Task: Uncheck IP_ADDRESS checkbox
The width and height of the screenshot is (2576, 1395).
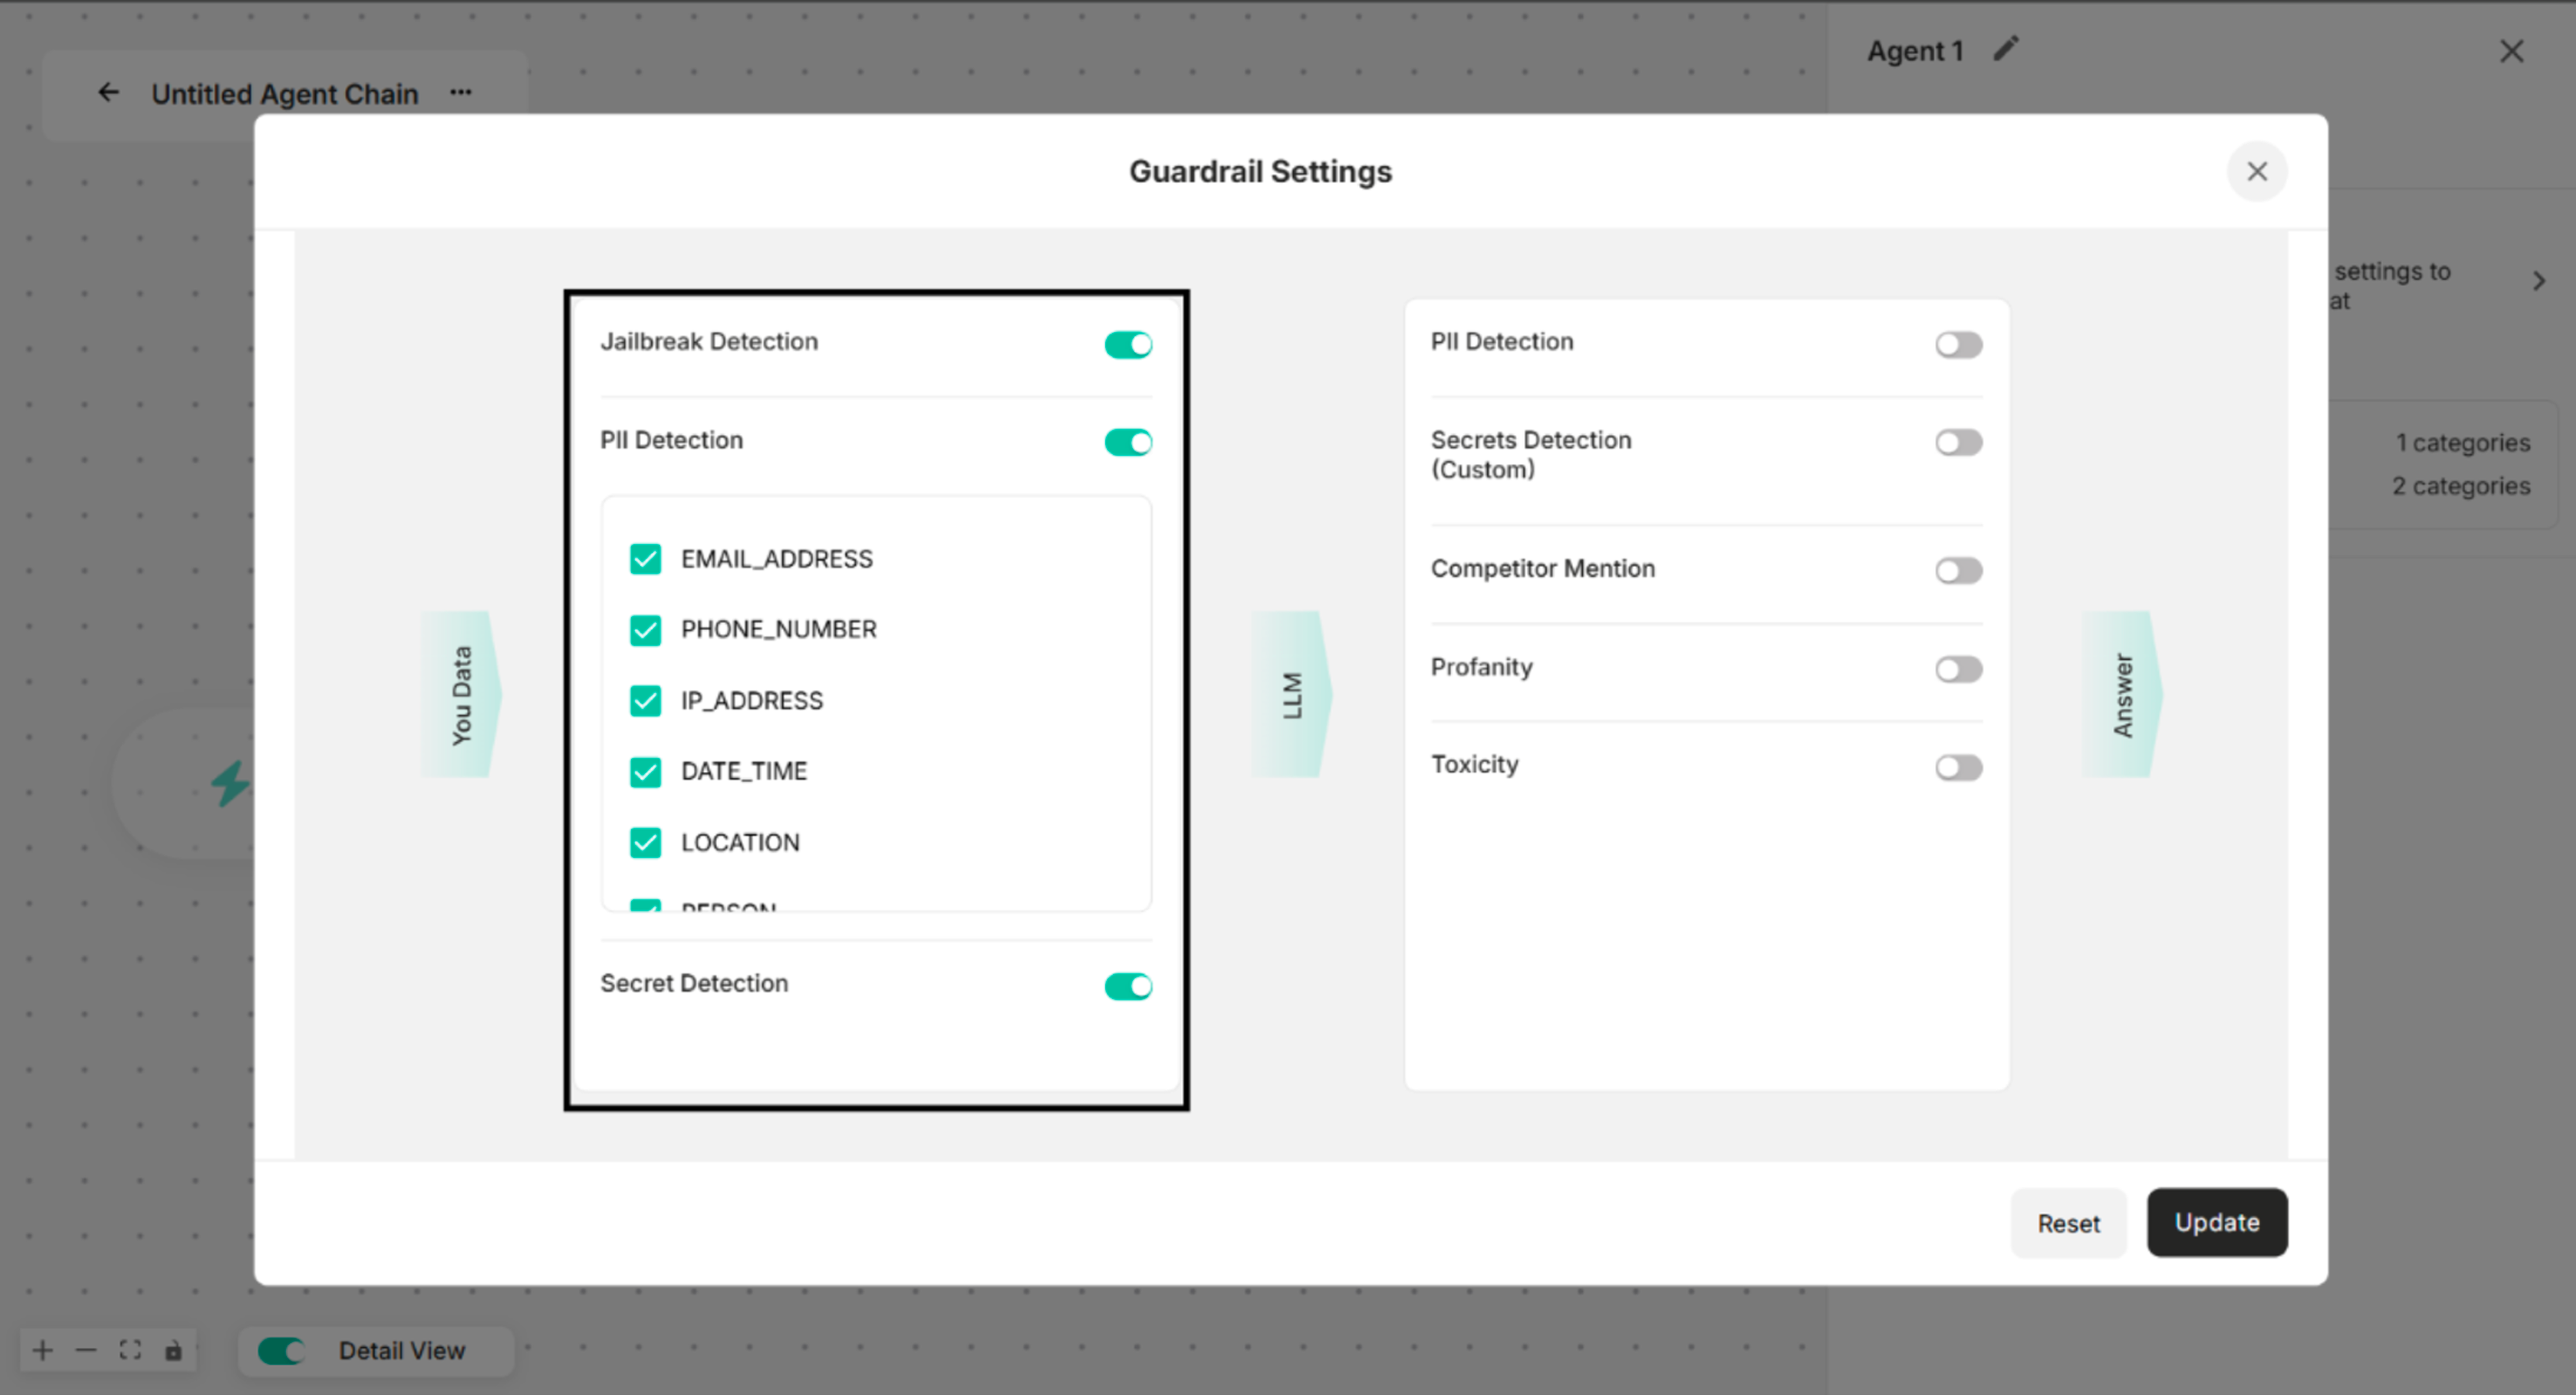Action: tap(645, 700)
